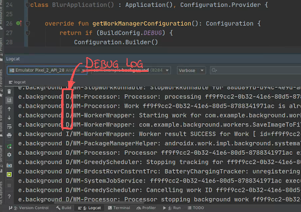
Task: Toggle soft-wrap in logcat toolbar
Action: [x=9, y=127]
